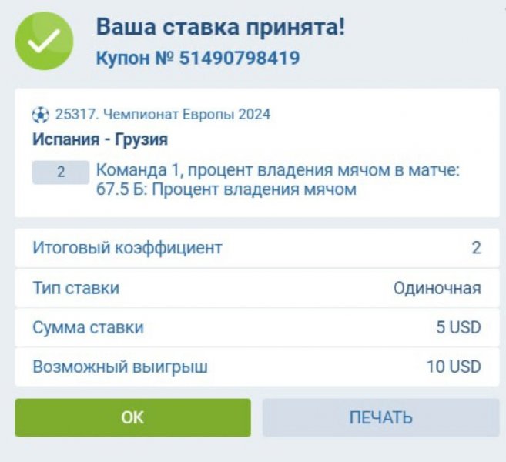Click the Сумма ставки label
This screenshot has width=506, height=462.
88,328
